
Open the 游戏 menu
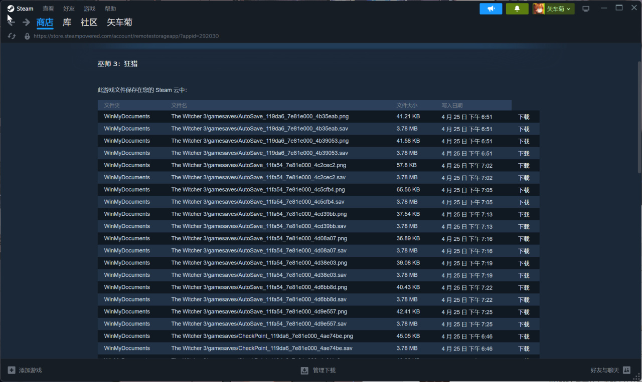pos(89,9)
